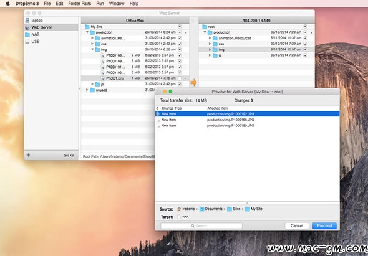Click the Proceed button

coord(324,225)
